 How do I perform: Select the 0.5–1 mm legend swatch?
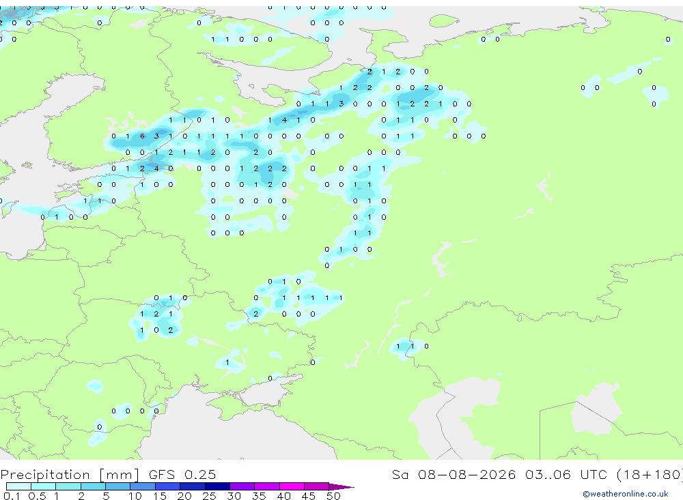point(44,486)
